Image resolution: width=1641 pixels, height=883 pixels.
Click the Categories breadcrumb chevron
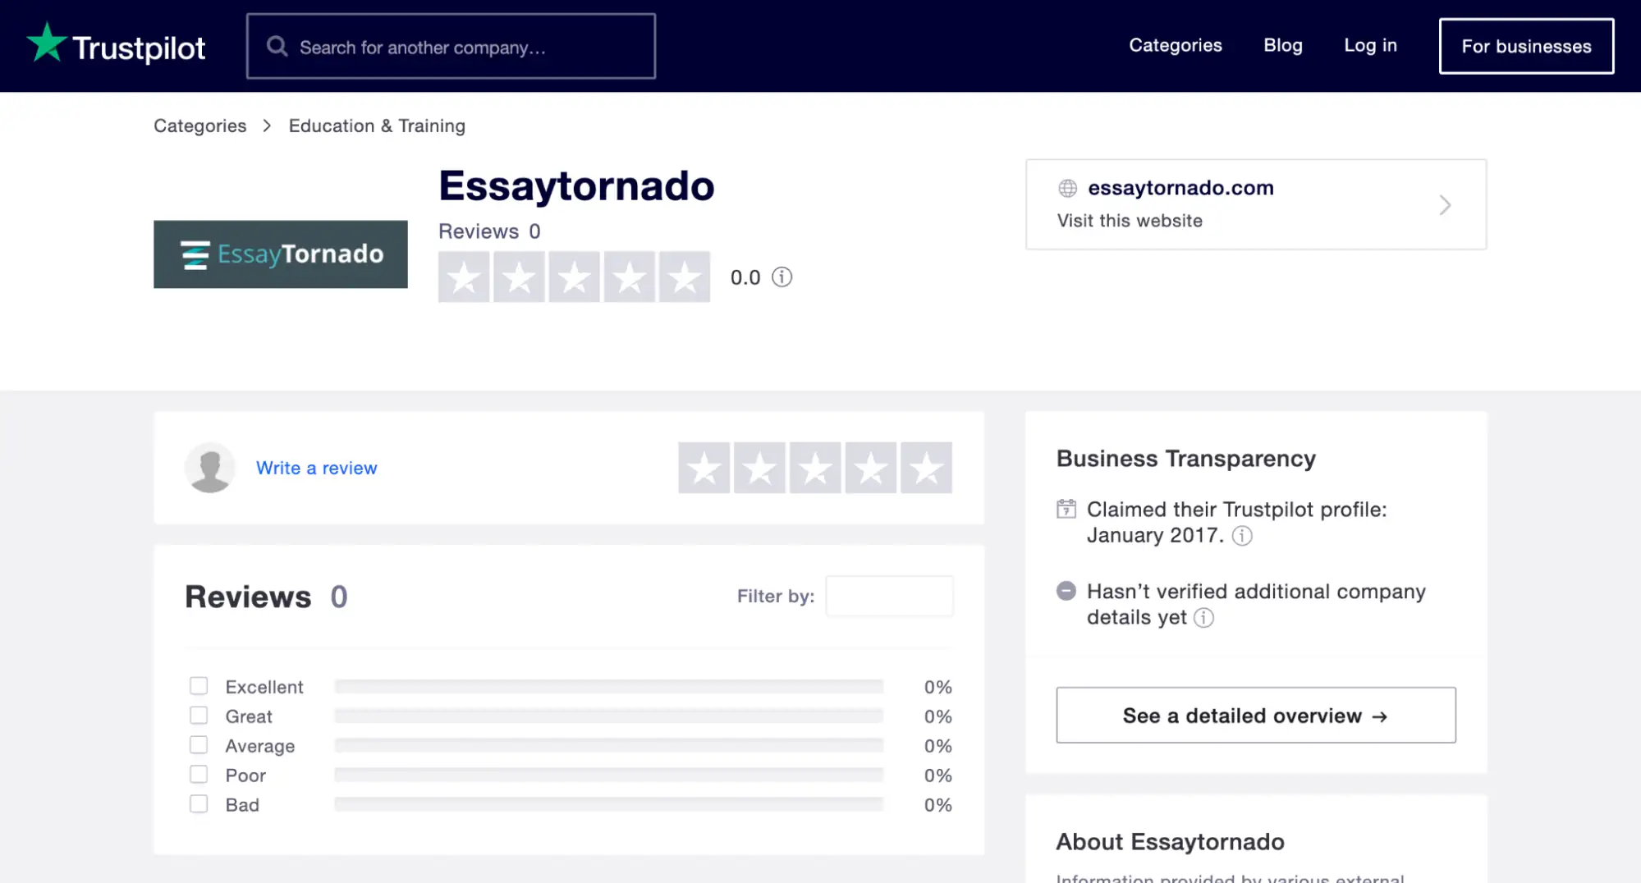pos(266,126)
